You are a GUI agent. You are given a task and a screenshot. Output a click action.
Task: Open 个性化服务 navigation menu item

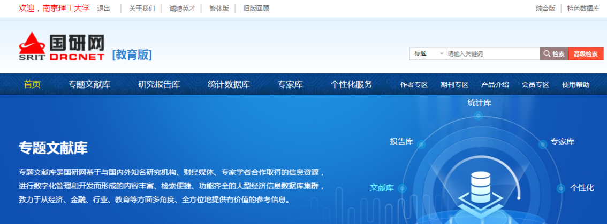click(x=352, y=84)
